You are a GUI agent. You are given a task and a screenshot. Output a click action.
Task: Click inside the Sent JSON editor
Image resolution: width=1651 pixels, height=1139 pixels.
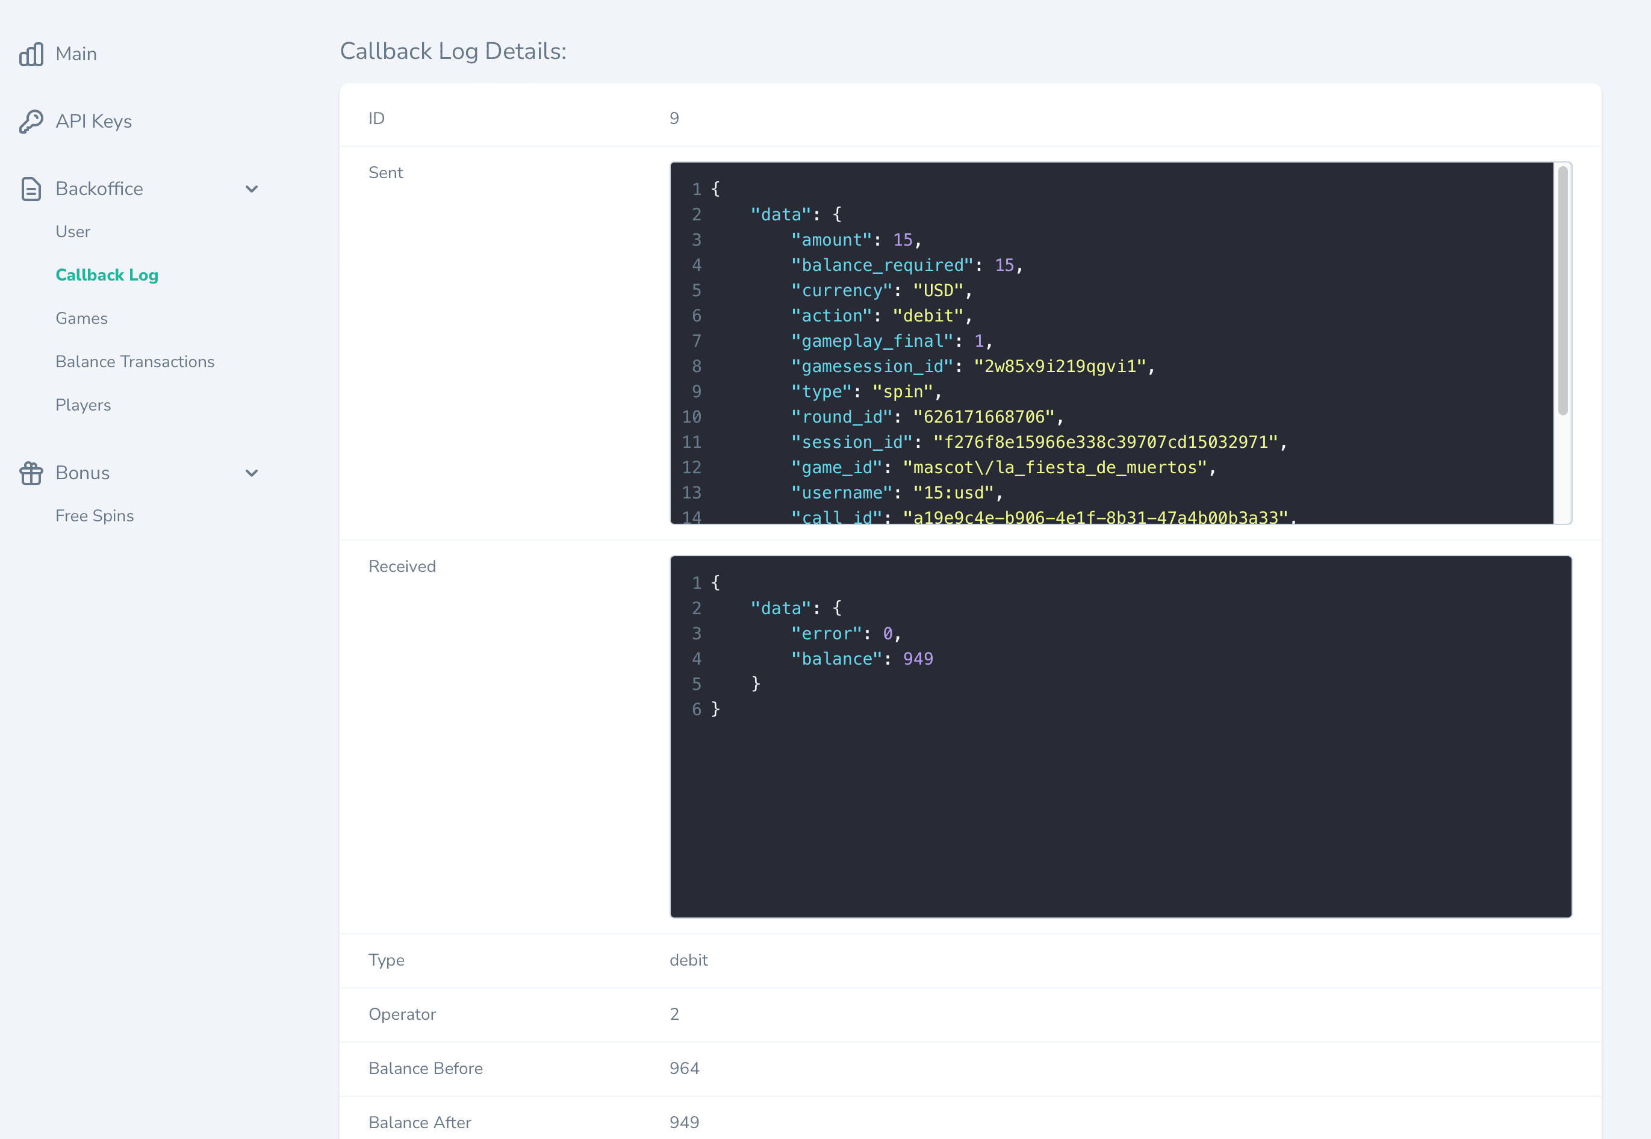point(1112,343)
